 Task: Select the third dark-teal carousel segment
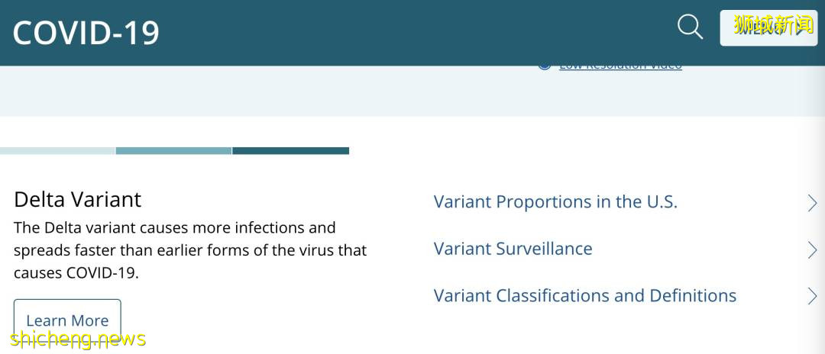[x=290, y=151]
